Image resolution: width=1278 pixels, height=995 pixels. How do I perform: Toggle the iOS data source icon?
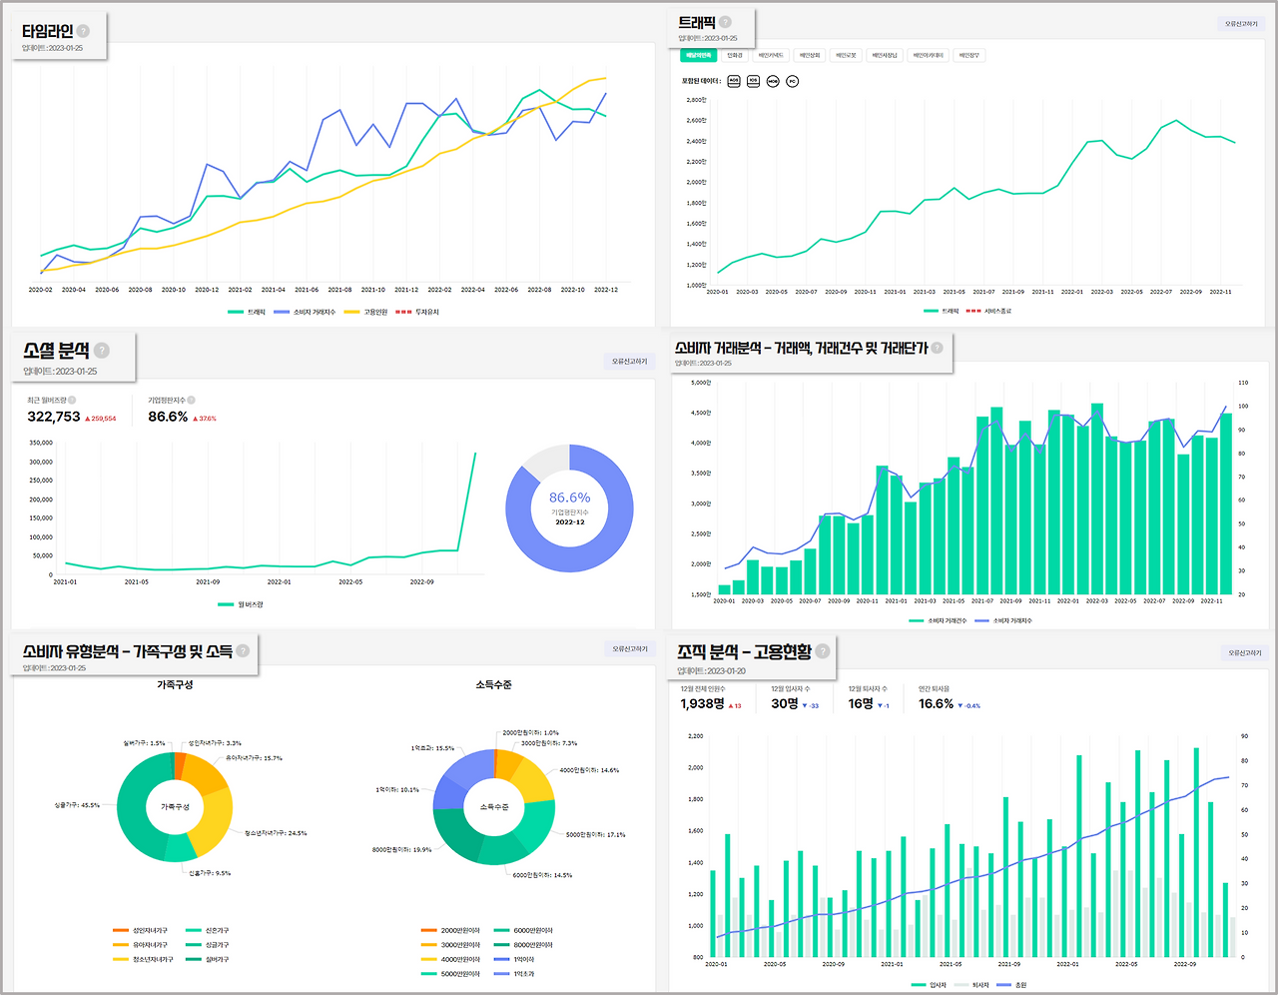pos(753,81)
